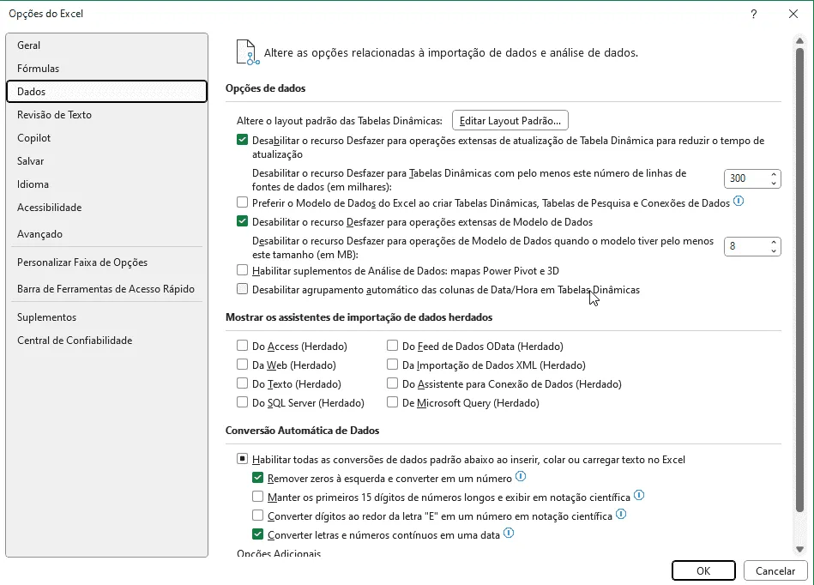The height and width of the screenshot is (585, 814).
Task: Check Desabilitar agrupamento automático de Data/Hora
Action: pos(242,289)
